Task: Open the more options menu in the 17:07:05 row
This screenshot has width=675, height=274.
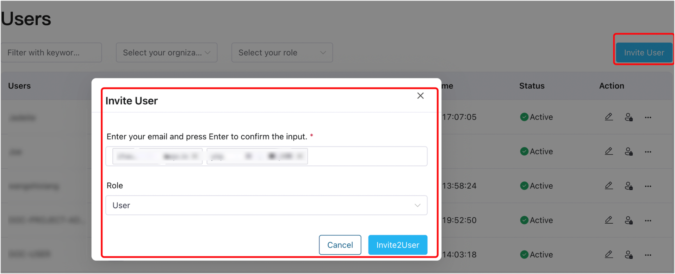Action: click(648, 117)
